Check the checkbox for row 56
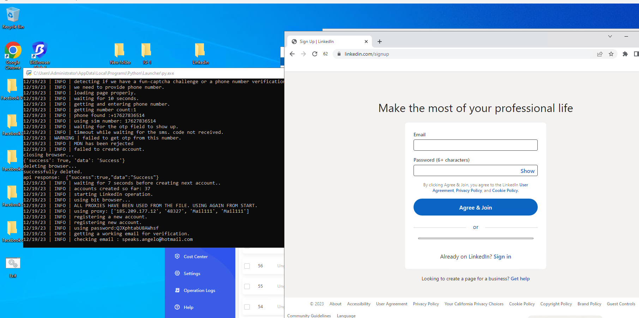Screen dimensions: 639x318 click(247, 266)
